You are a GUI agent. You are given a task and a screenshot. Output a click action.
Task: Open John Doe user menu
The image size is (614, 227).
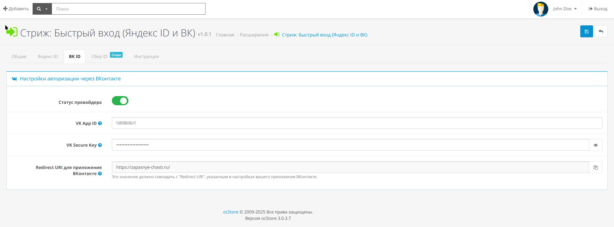[565, 9]
